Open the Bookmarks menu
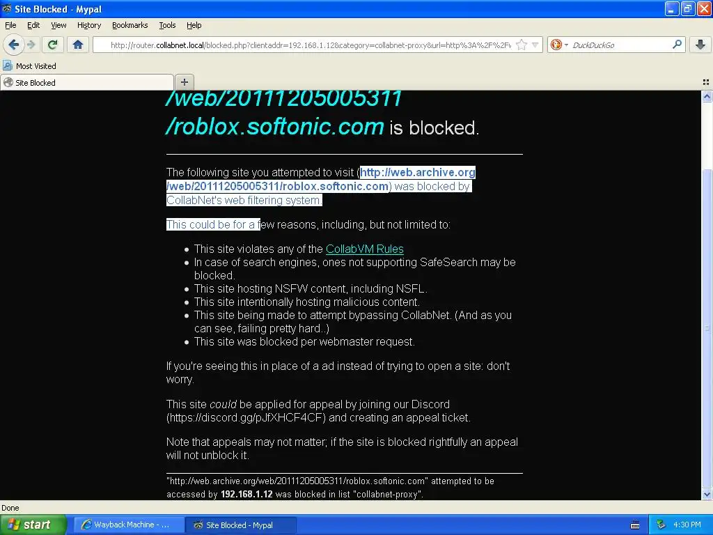The image size is (713, 535). click(x=130, y=25)
